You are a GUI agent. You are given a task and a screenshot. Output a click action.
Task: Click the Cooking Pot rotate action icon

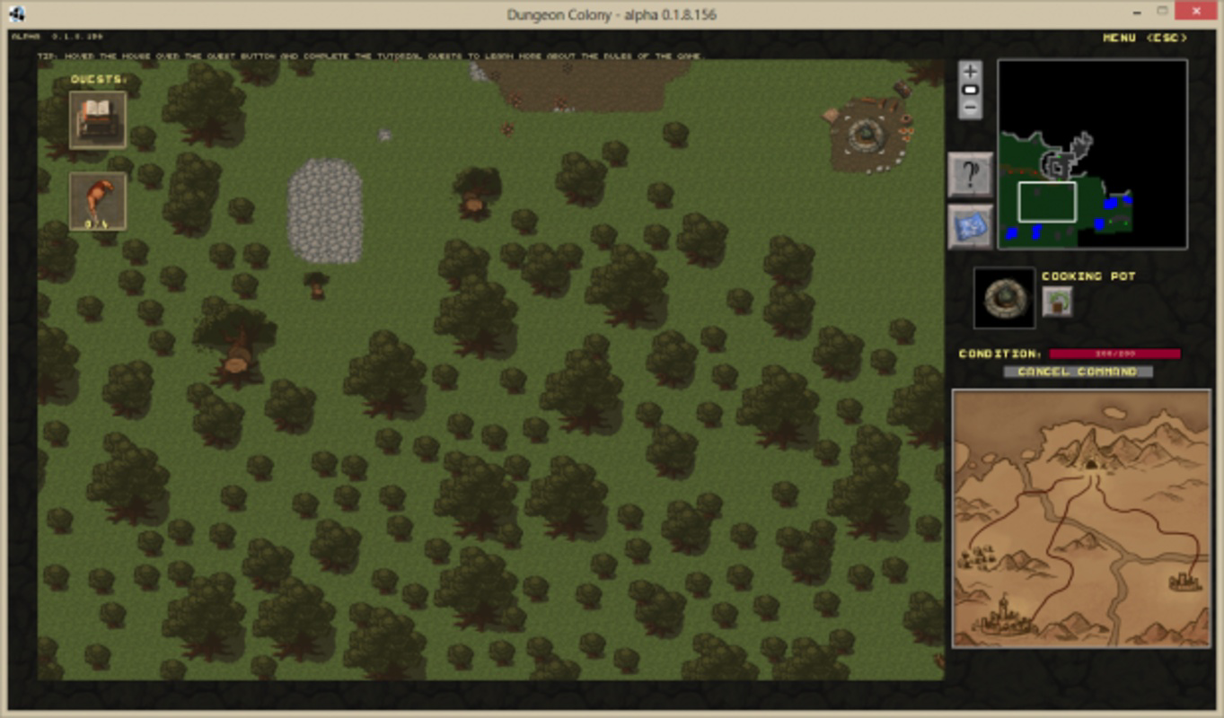1057,302
